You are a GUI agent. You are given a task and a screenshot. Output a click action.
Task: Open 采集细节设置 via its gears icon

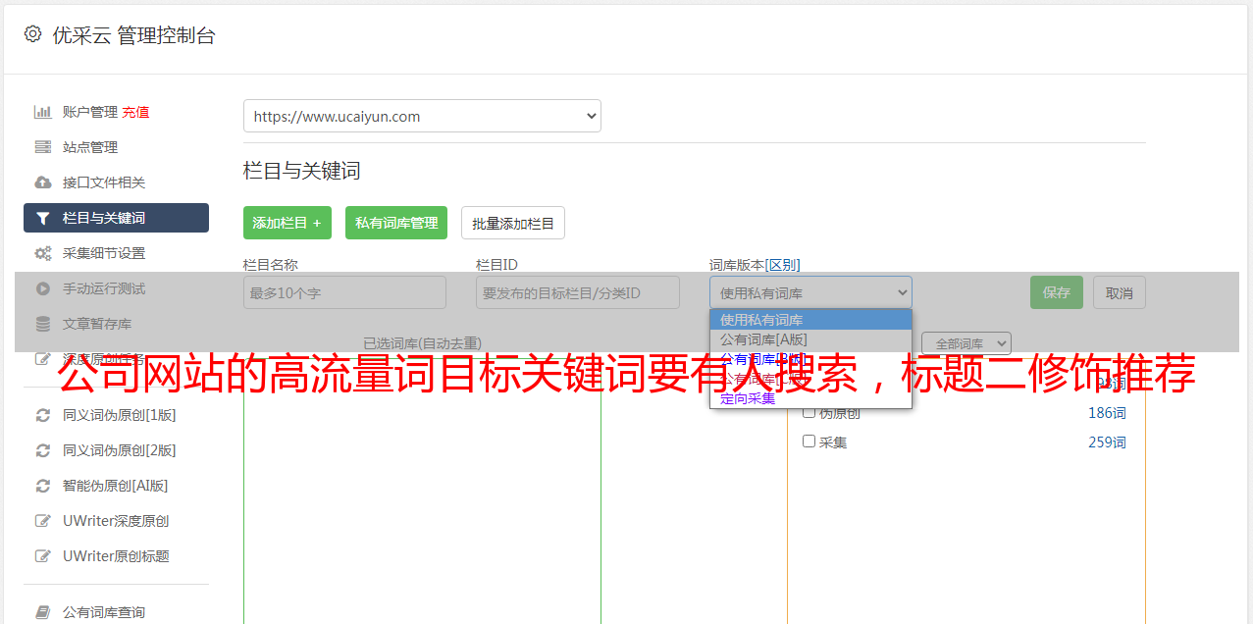pyautogui.click(x=42, y=253)
